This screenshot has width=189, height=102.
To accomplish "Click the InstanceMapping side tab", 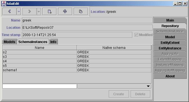I will pyautogui.click(x=170, y=65).
